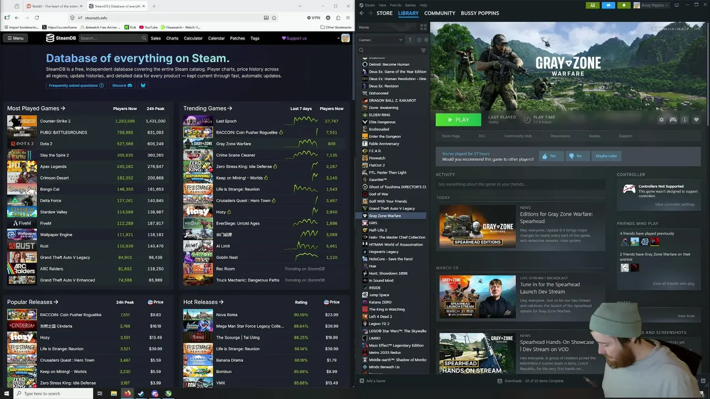Screen dimensions: 710x399
Task: Click Support us link in SteamDB
Action: coord(294,38)
